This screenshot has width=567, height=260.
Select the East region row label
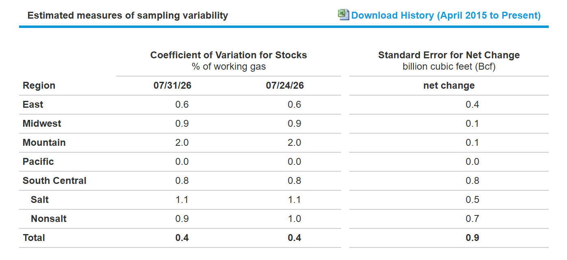pyautogui.click(x=33, y=104)
